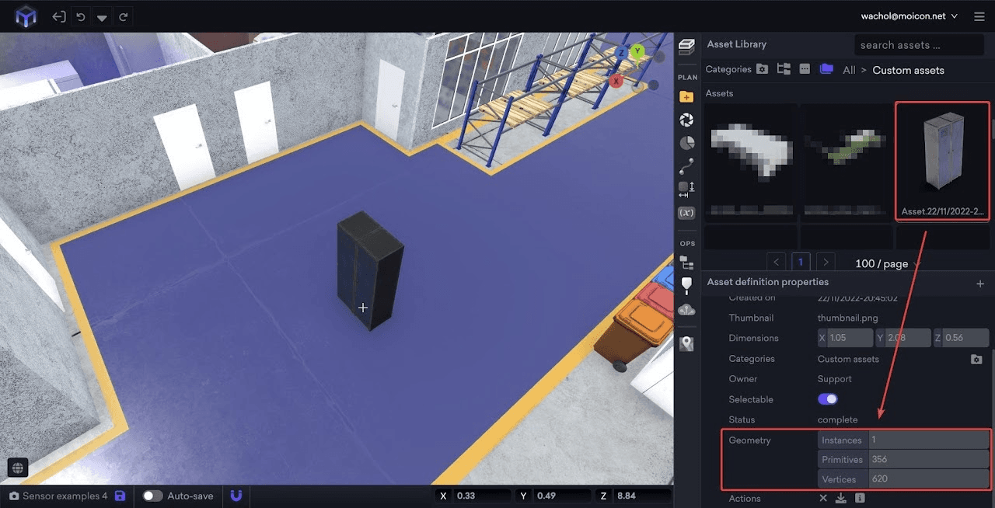
Task: Open the history dropdown arrow between undo and redo
Action: 102,17
